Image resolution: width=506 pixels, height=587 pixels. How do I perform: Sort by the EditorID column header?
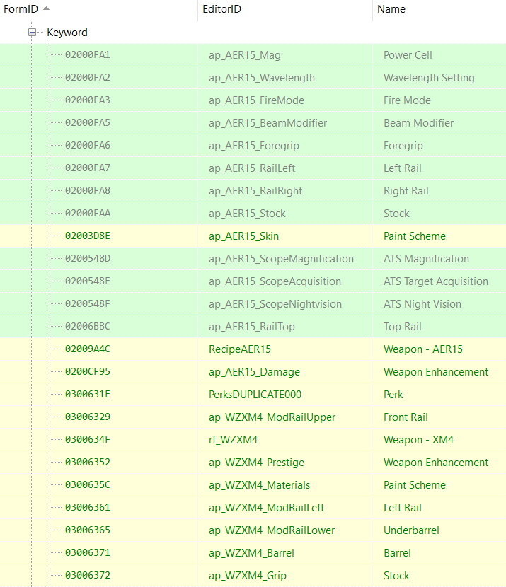click(x=285, y=9)
